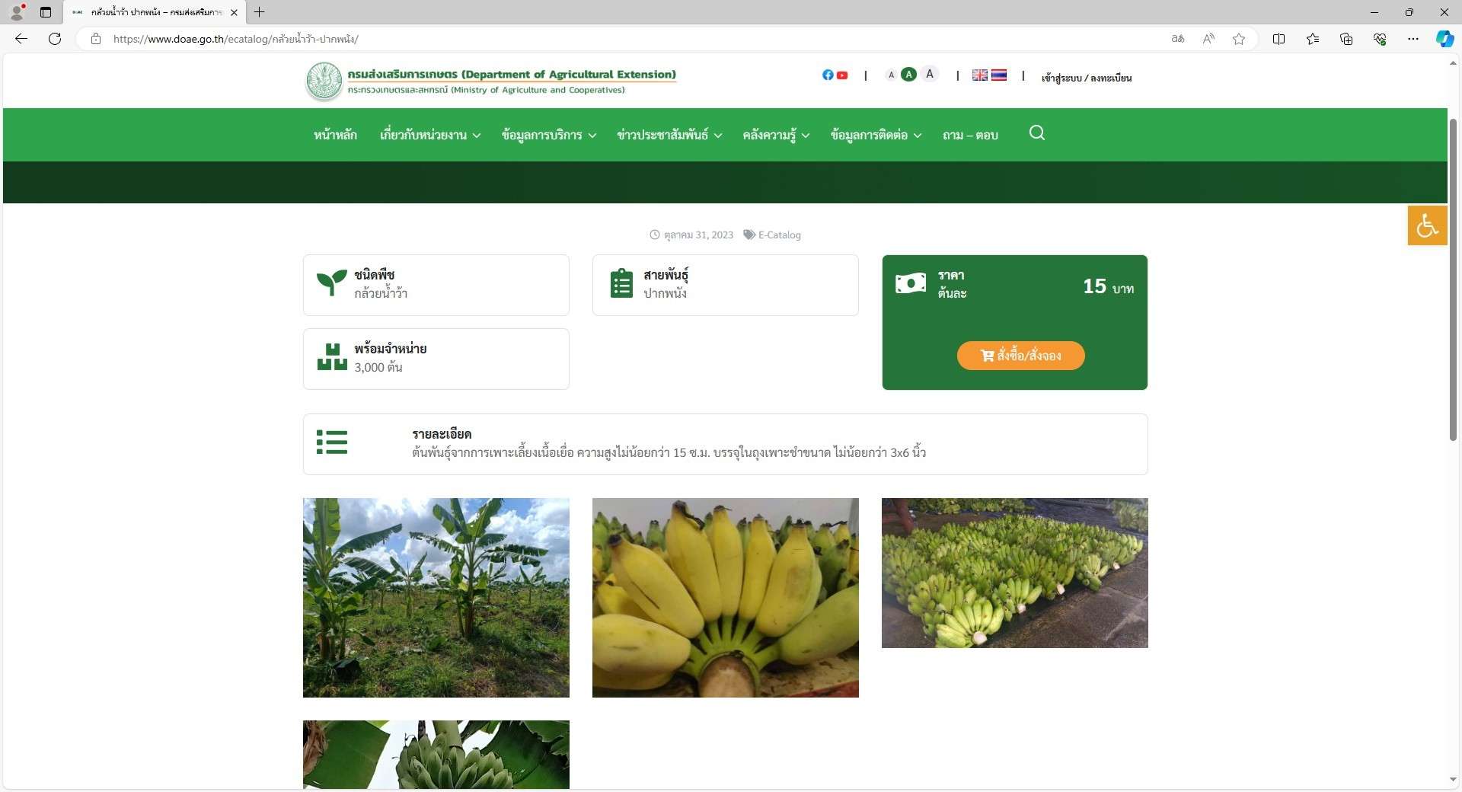The width and height of the screenshot is (1462, 792).
Task: Select the smallest font size A
Action: click(x=891, y=75)
